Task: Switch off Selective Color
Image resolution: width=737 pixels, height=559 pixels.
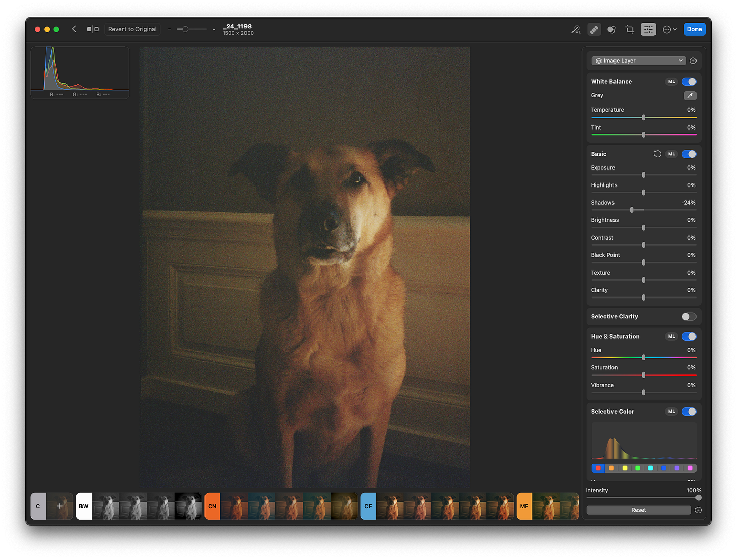Action: point(689,412)
